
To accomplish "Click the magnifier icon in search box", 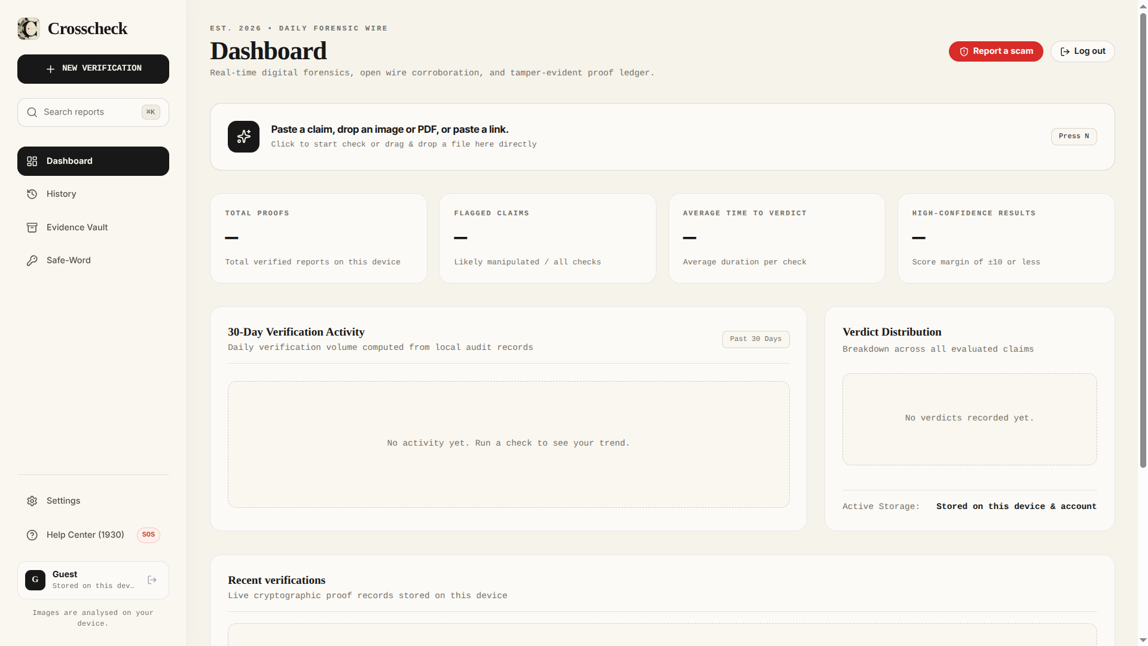I will pos(32,112).
